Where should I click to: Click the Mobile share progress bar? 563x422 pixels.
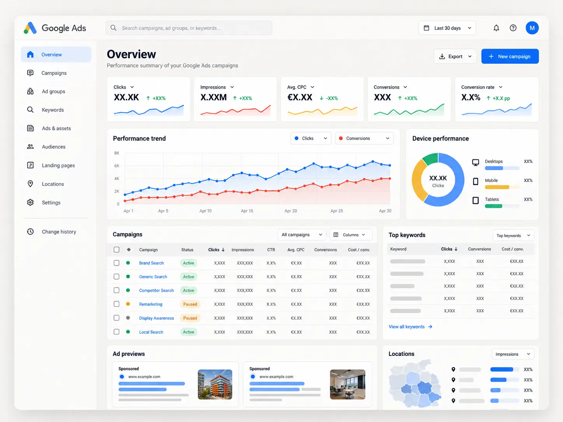(502, 187)
